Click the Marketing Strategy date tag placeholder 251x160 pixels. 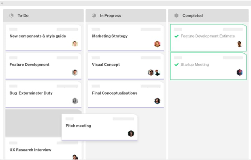(151, 29)
